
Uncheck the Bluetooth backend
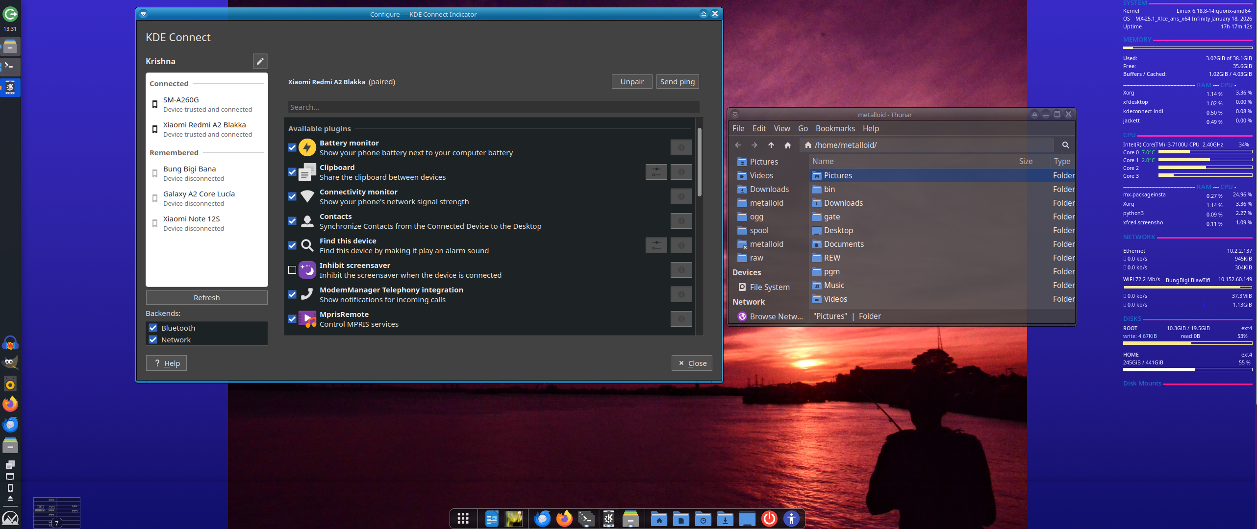[x=153, y=328]
